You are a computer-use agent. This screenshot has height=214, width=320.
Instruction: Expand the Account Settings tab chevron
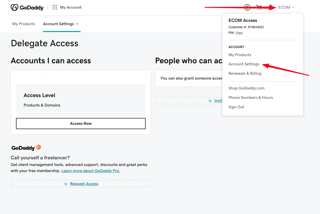[x=77, y=24]
